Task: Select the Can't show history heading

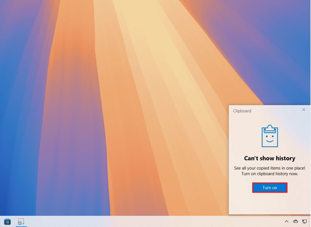Action: 270,158
